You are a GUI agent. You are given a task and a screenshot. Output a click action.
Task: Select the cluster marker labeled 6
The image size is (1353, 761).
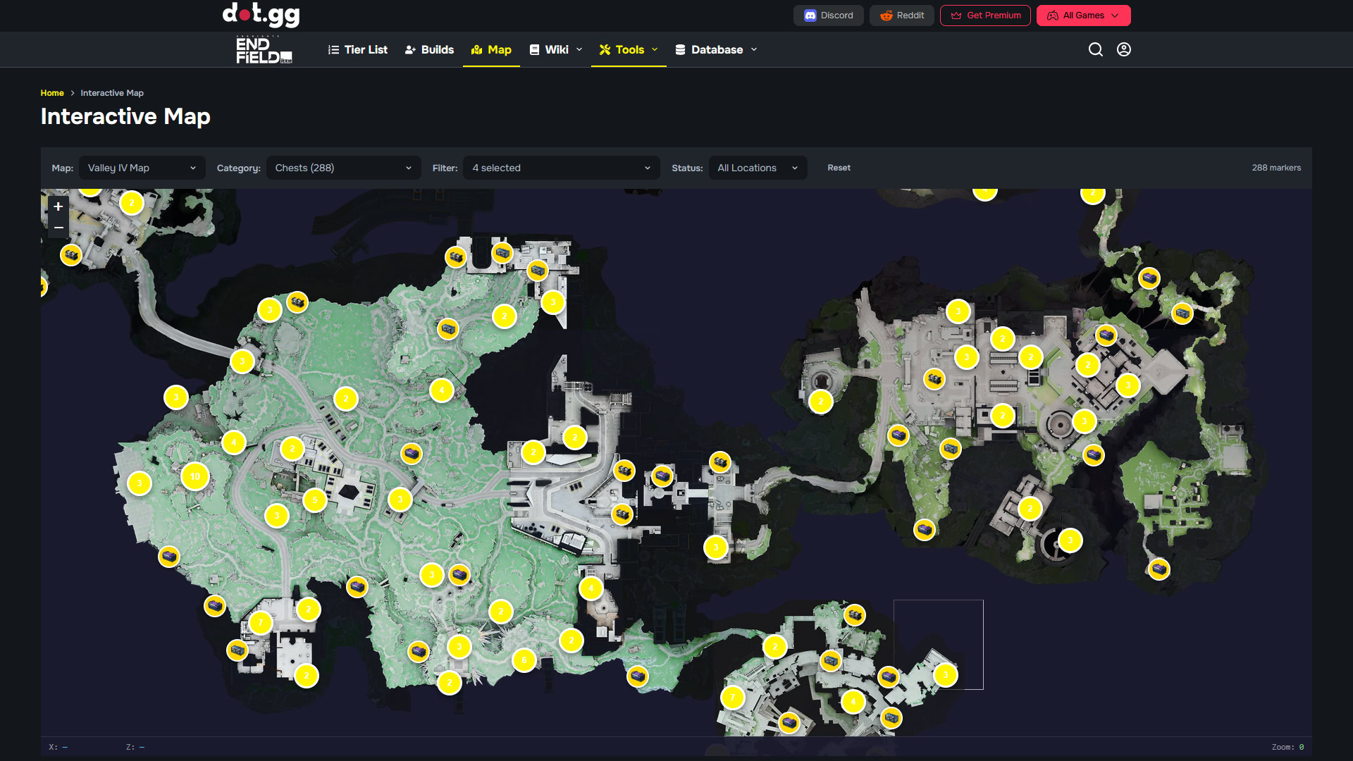coord(524,660)
